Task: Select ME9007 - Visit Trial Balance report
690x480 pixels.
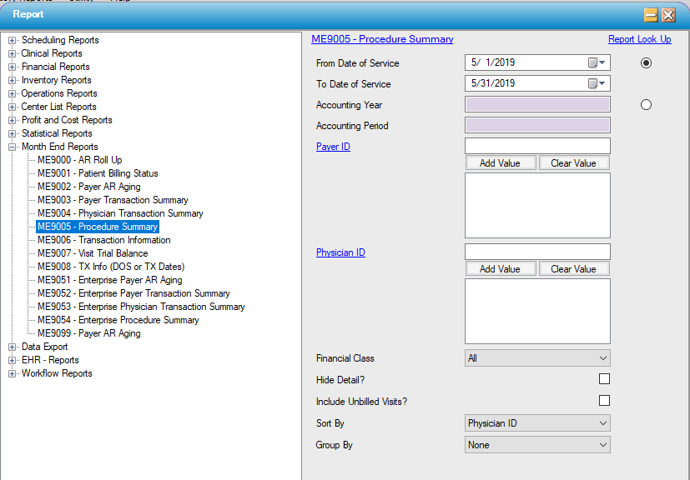Action: point(93,253)
